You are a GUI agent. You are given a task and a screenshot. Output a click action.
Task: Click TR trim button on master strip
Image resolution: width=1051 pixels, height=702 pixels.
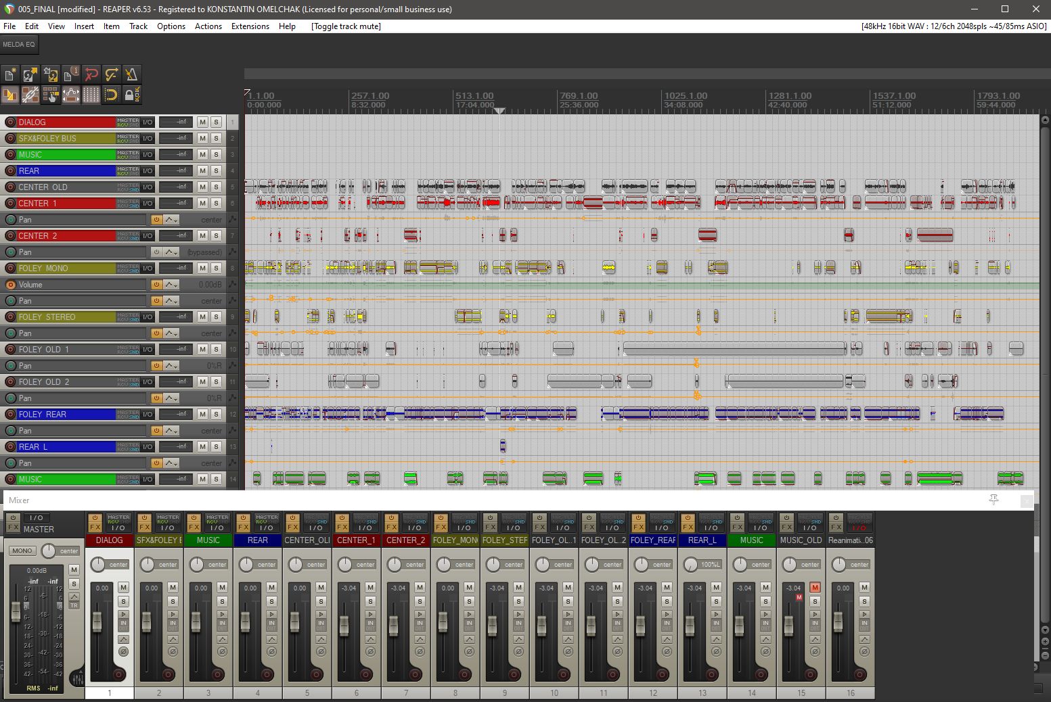pyautogui.click(x=74, y=605)
